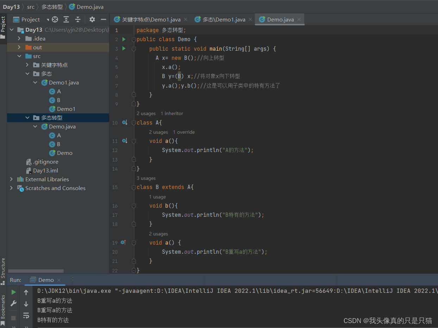438x328 pixels.
Task: Hide the Project panel using the minus icon
Action: coord(104,19)
